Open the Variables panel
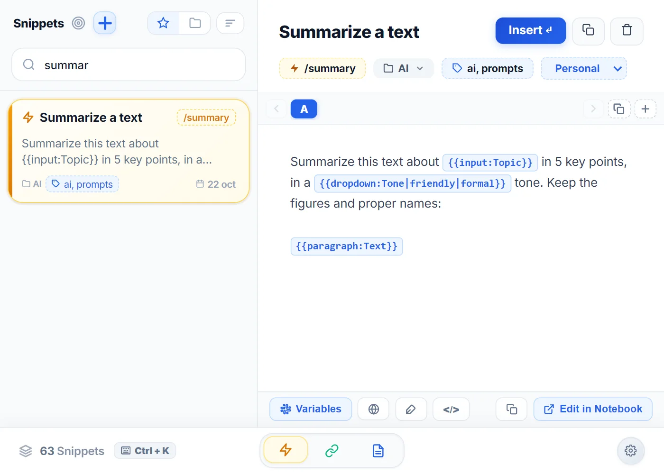Viewport: 664px width, 474px height. click(311, 409)
